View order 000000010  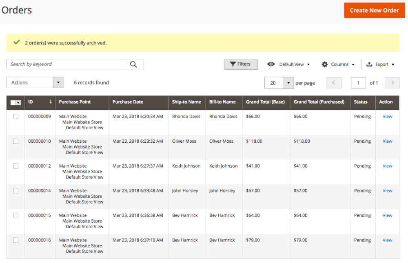tap(387, 141)
